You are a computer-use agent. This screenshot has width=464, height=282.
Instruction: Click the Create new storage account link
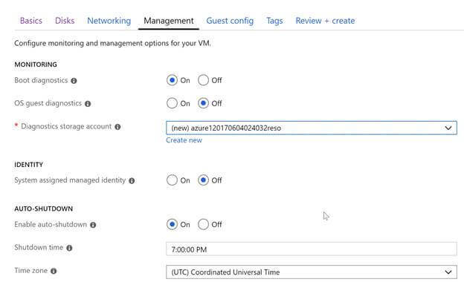click(x=184, y=140)
